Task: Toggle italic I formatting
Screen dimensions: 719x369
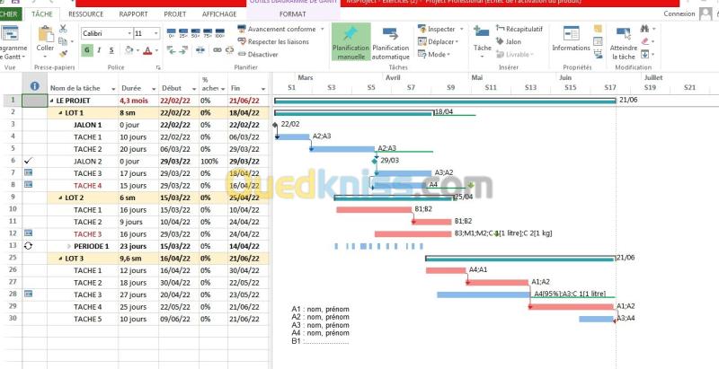Action: pos(98,50)
